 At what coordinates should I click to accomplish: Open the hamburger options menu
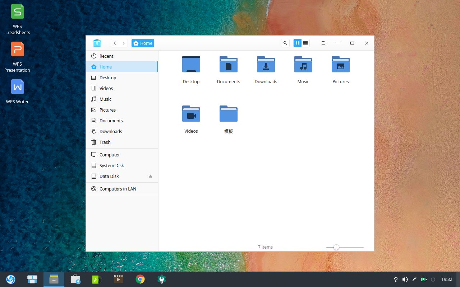coord(323,43)
